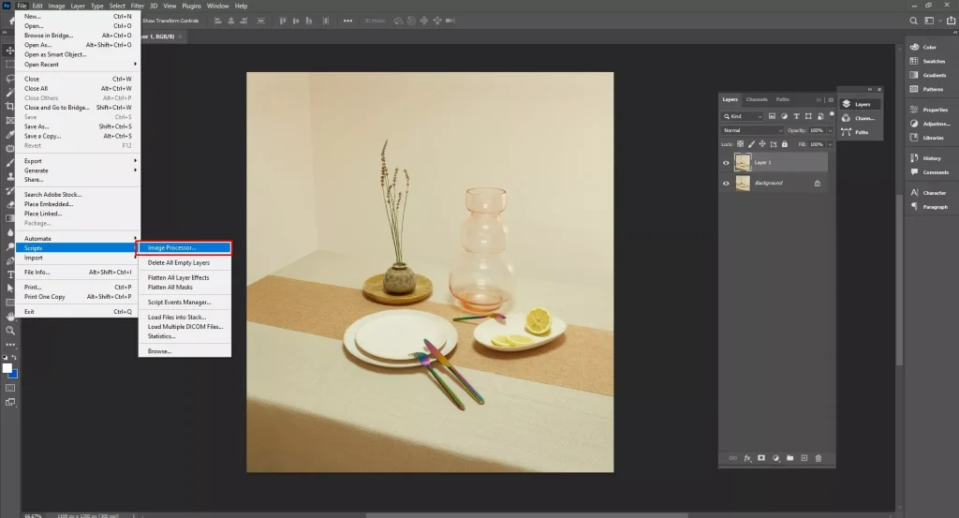Image resolution: width=959 pixels, height=518 pixels.
Task: Open the Normal blend mode dropdown
Action: 752,130
